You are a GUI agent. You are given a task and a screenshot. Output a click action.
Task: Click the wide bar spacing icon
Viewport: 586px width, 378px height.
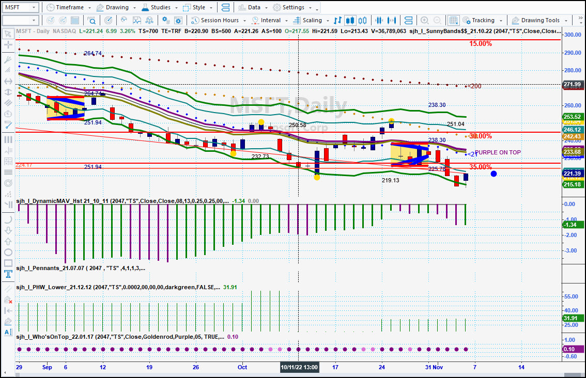pos(392,20)
